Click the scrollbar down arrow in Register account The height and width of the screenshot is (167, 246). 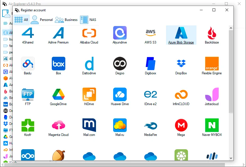click(231, 158)
